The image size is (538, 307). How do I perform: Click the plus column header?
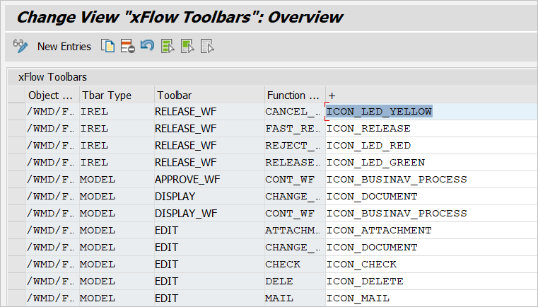(332, 95)
